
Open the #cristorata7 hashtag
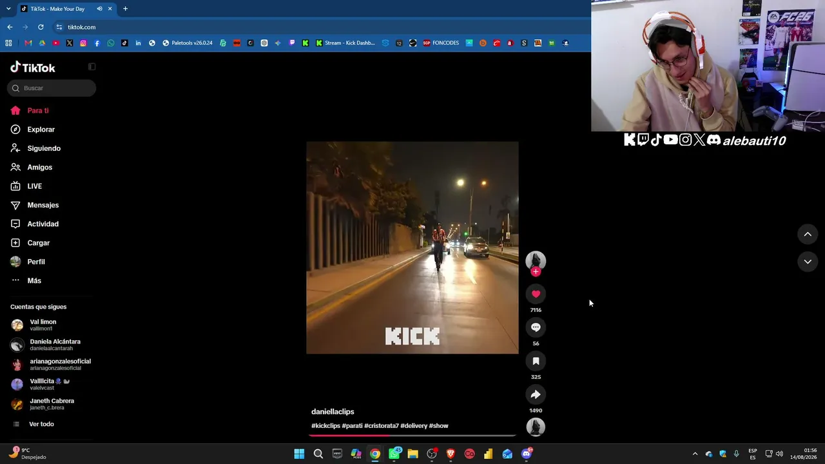point(382,426)
